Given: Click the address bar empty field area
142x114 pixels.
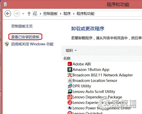Looking at the screenshot, I should coord(118,14).
